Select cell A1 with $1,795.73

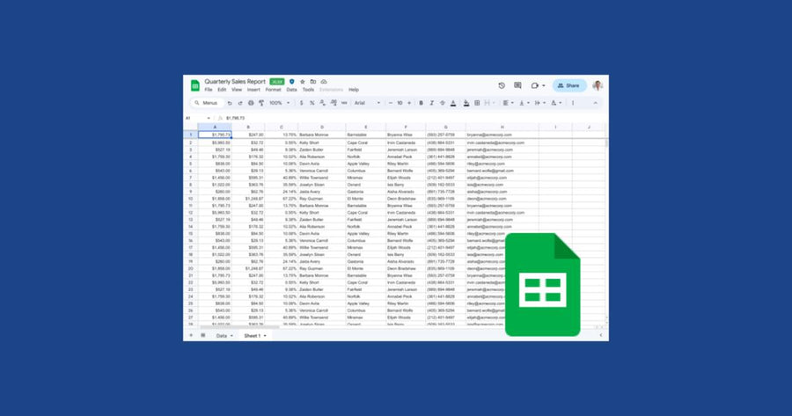tap(215, 135)
